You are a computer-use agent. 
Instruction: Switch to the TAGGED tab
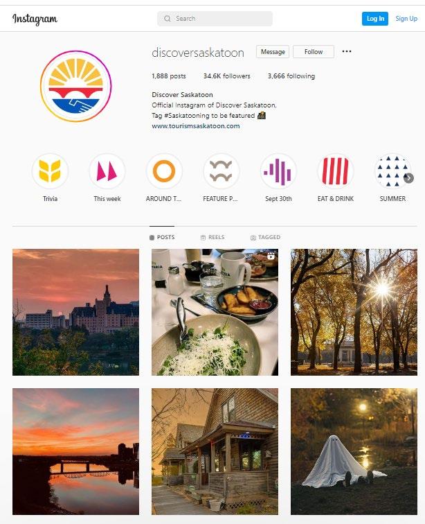coord(265,237)
